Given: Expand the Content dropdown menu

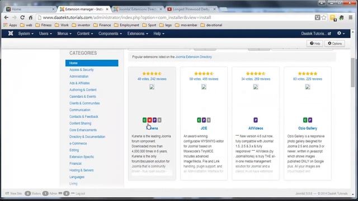Looking at the screenshot, I should [x=85, y=33].
